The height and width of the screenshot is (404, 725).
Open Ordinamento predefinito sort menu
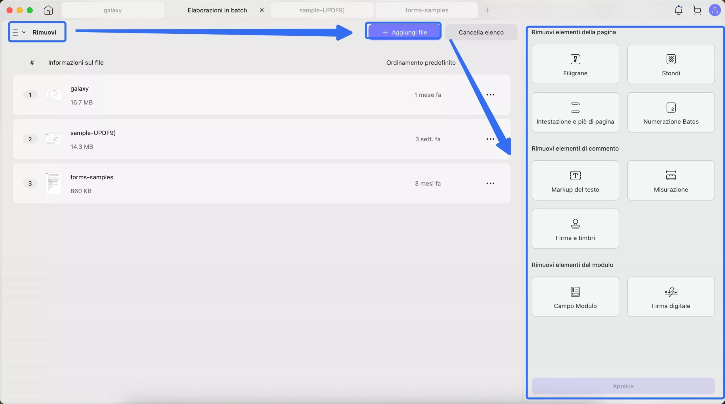(421, 63)
